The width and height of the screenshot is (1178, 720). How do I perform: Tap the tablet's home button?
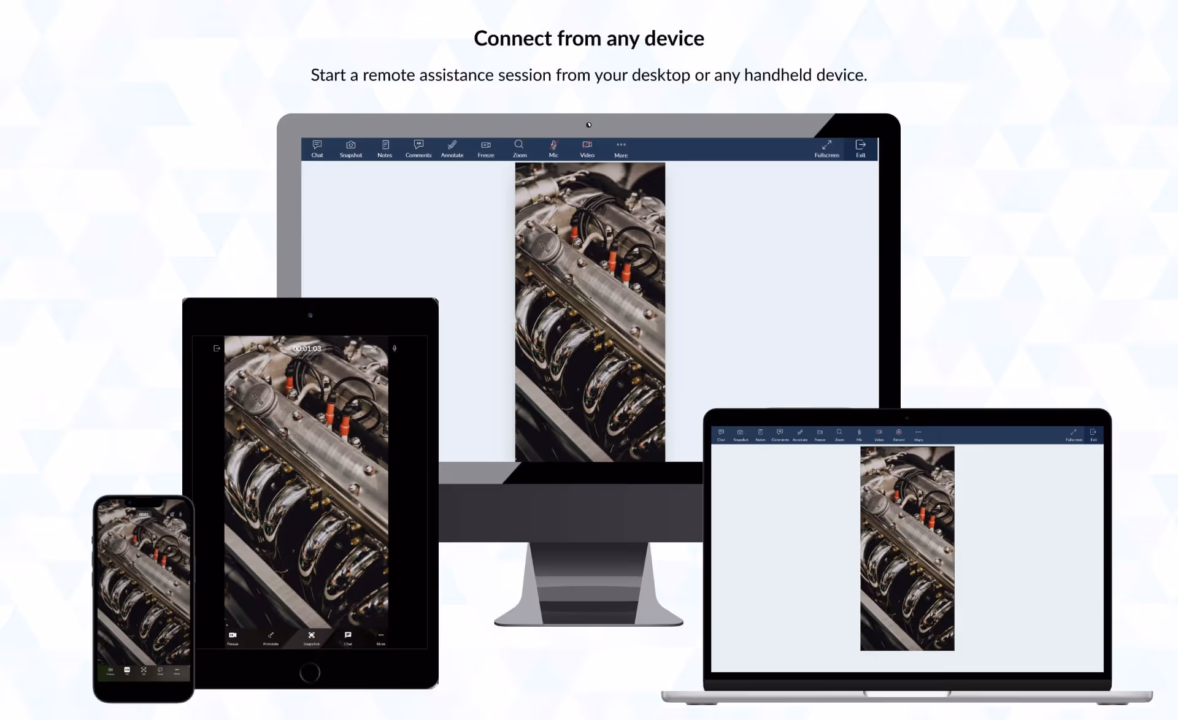pos(310,673)
